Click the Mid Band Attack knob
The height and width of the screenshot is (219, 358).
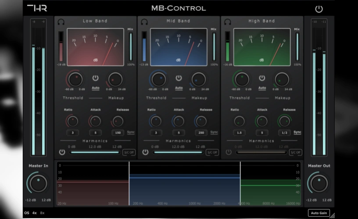[x=179, y=121]
